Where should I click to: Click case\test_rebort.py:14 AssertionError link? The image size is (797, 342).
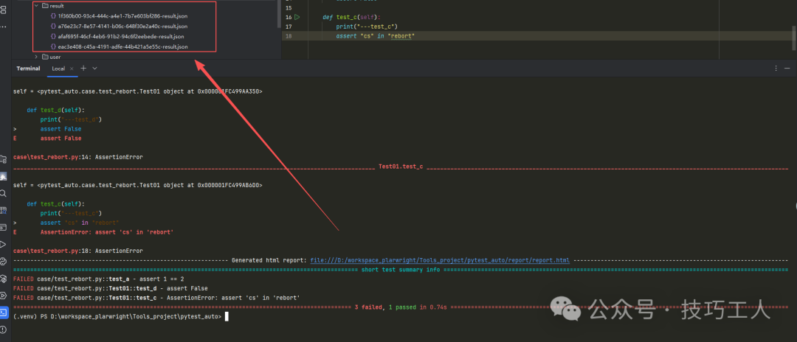coord(77,157)
